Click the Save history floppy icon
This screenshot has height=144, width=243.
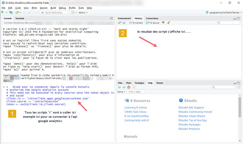pyautogui.click(x=124, y=23)
